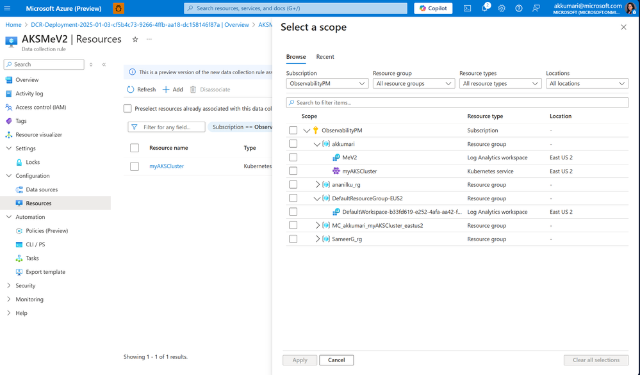This screenshot has height=375, width=640.
Task: Switch to the Recent tab
Action: coord(325,57)
